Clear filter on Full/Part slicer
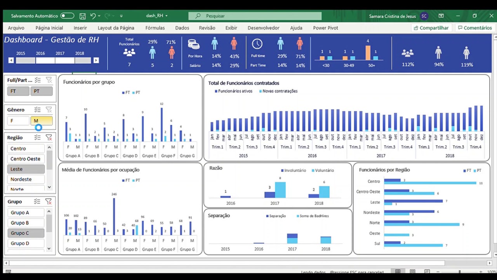The height and width of the screenshot is (280, 497). coord(49,80)
